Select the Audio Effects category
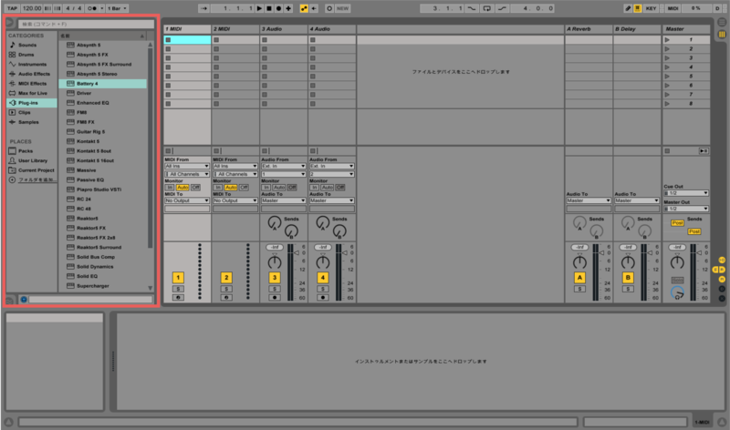Screen dimensions: 730x430 pyautogui.click(x=34, y=74)
